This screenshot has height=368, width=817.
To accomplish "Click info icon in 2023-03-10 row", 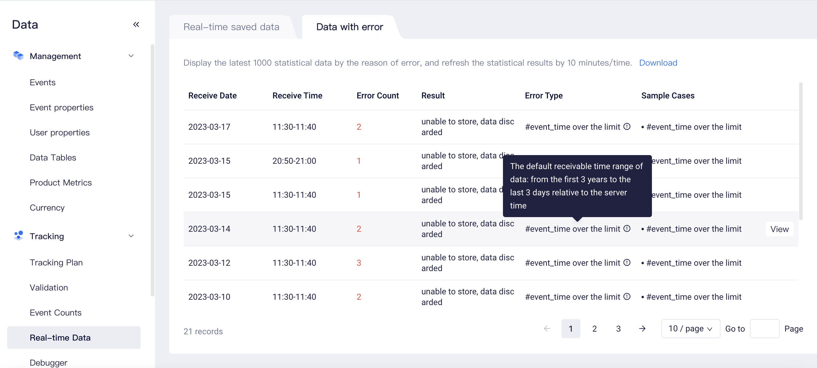I will 627,296.
